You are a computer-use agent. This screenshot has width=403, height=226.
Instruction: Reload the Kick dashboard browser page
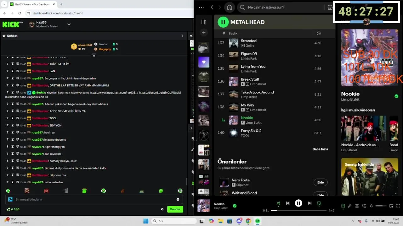coord(20,13)
